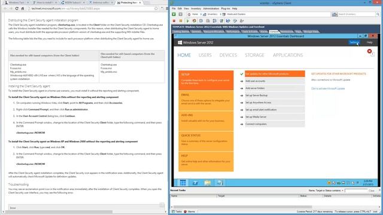Select the Add user accounts task
The height and width of the screenshot is (215, 383).
(275, 81)
